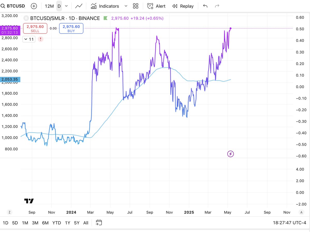Click the symbol search magnifier icon
Screen dimensions: 310x232
(3, 6)
